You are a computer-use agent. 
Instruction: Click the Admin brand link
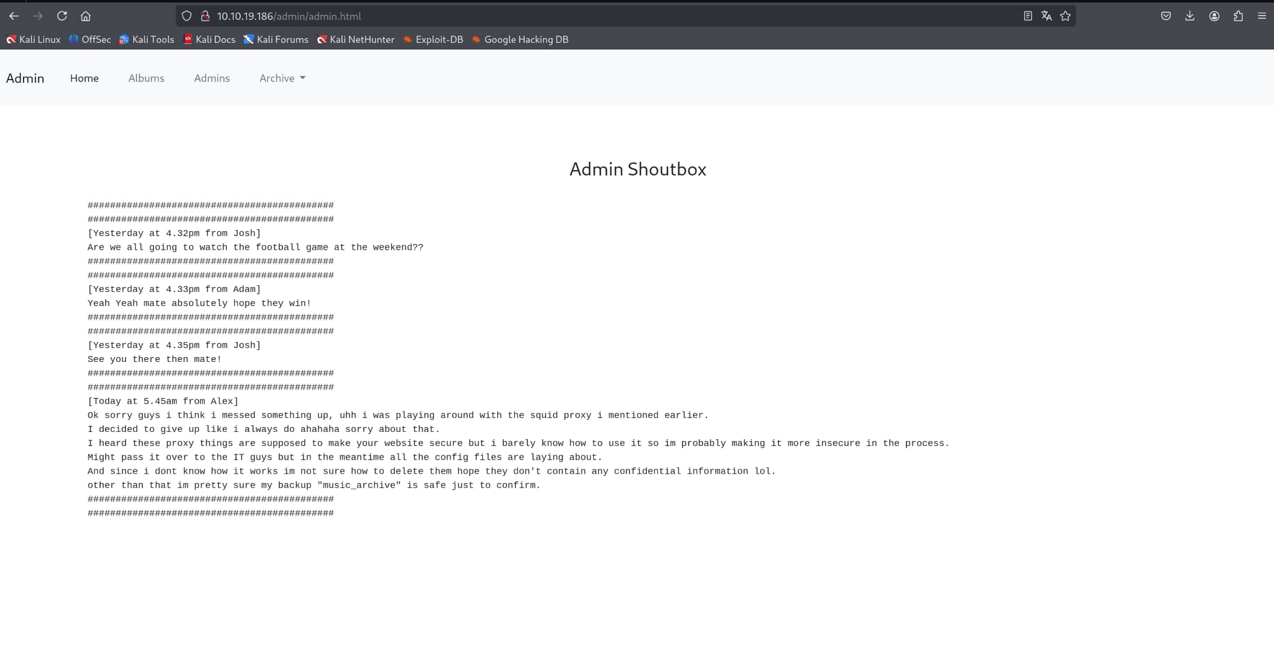(x=25, y=78)
